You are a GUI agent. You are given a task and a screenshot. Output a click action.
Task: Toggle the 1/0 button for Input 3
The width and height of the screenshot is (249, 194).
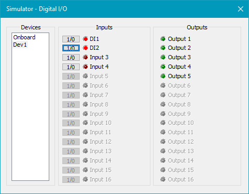pos(71,58)
